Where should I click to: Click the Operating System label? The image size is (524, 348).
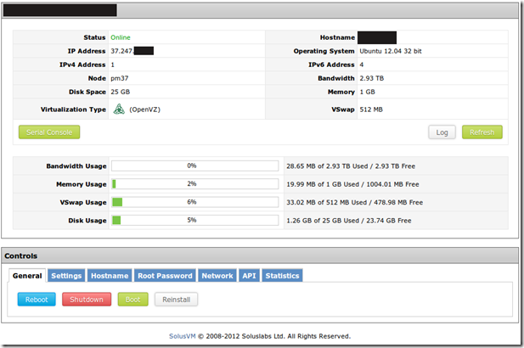click(x=324, y=51)
